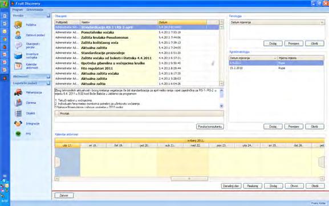The width and height of the screenshot is (329, 206).
Task: Collapse the top sidebar section header
Action: 48,16
